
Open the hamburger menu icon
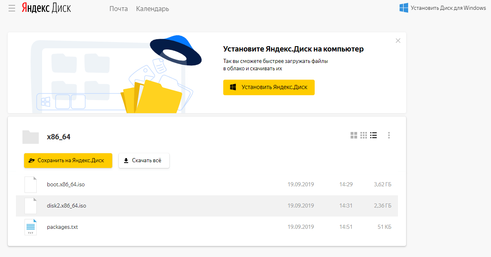point(12,9)
